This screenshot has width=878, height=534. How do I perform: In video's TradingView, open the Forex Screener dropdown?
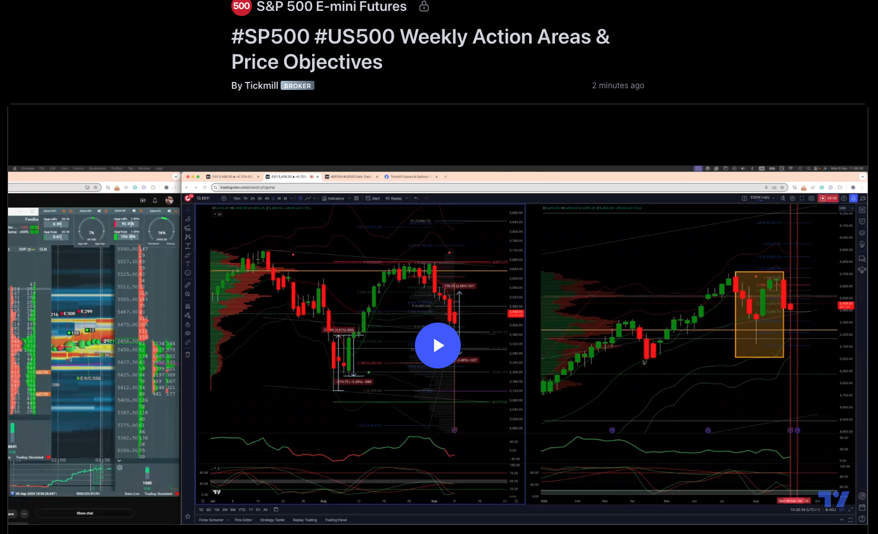coord(213,520)
